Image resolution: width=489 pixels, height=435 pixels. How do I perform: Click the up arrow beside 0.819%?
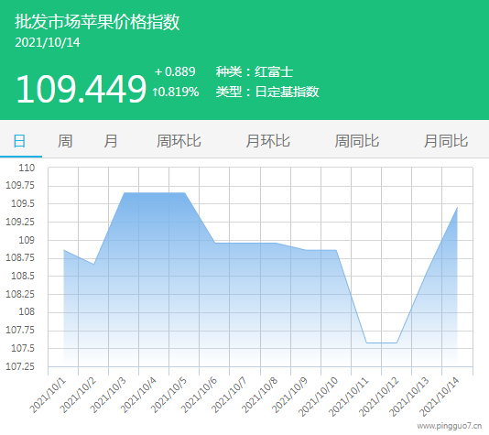tap(155, 92)
